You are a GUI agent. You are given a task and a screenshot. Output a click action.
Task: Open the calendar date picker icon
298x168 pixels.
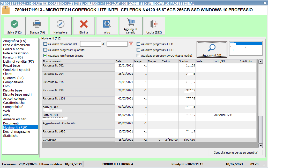tap(131, 44)
